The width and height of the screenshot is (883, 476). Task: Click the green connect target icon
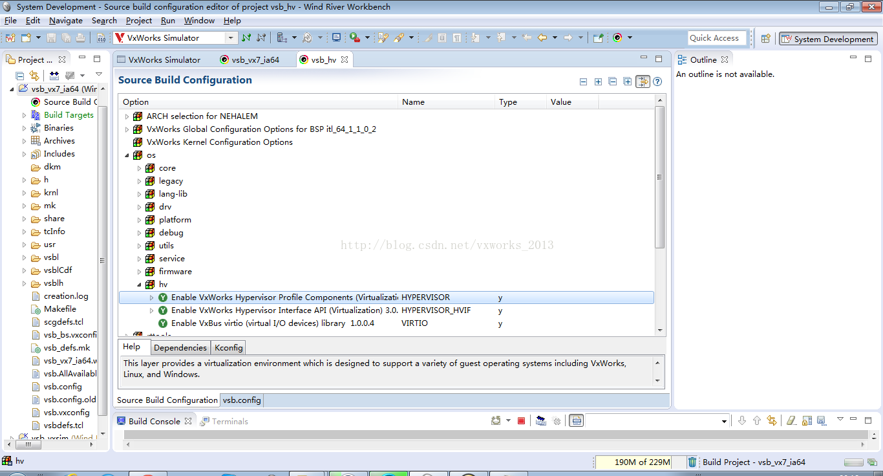[246, 38]
